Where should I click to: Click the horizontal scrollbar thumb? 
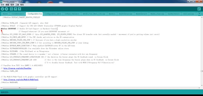(x=20, y=88)
